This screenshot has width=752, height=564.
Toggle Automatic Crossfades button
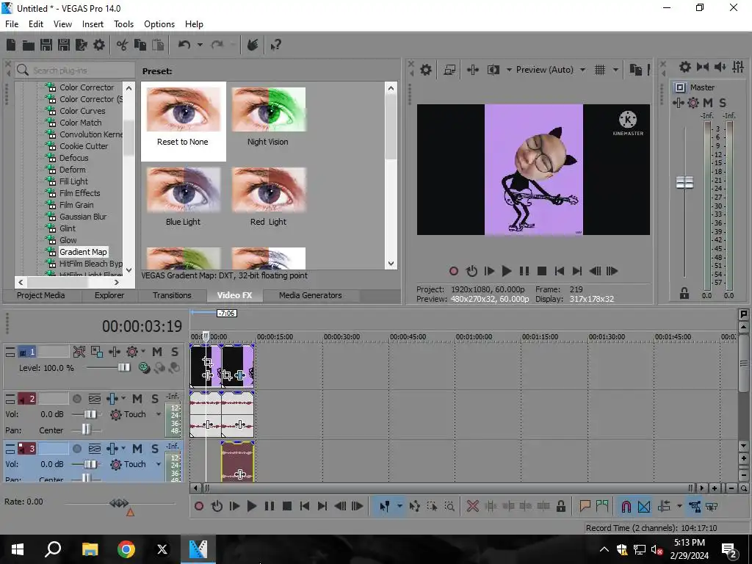coord(643,507)
